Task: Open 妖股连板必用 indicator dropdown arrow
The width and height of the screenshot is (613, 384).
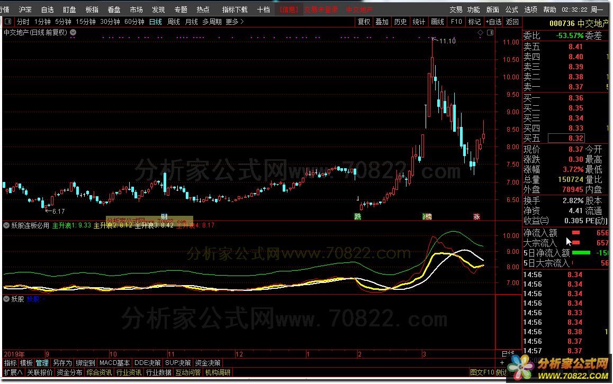Action: tap(7, 225)
